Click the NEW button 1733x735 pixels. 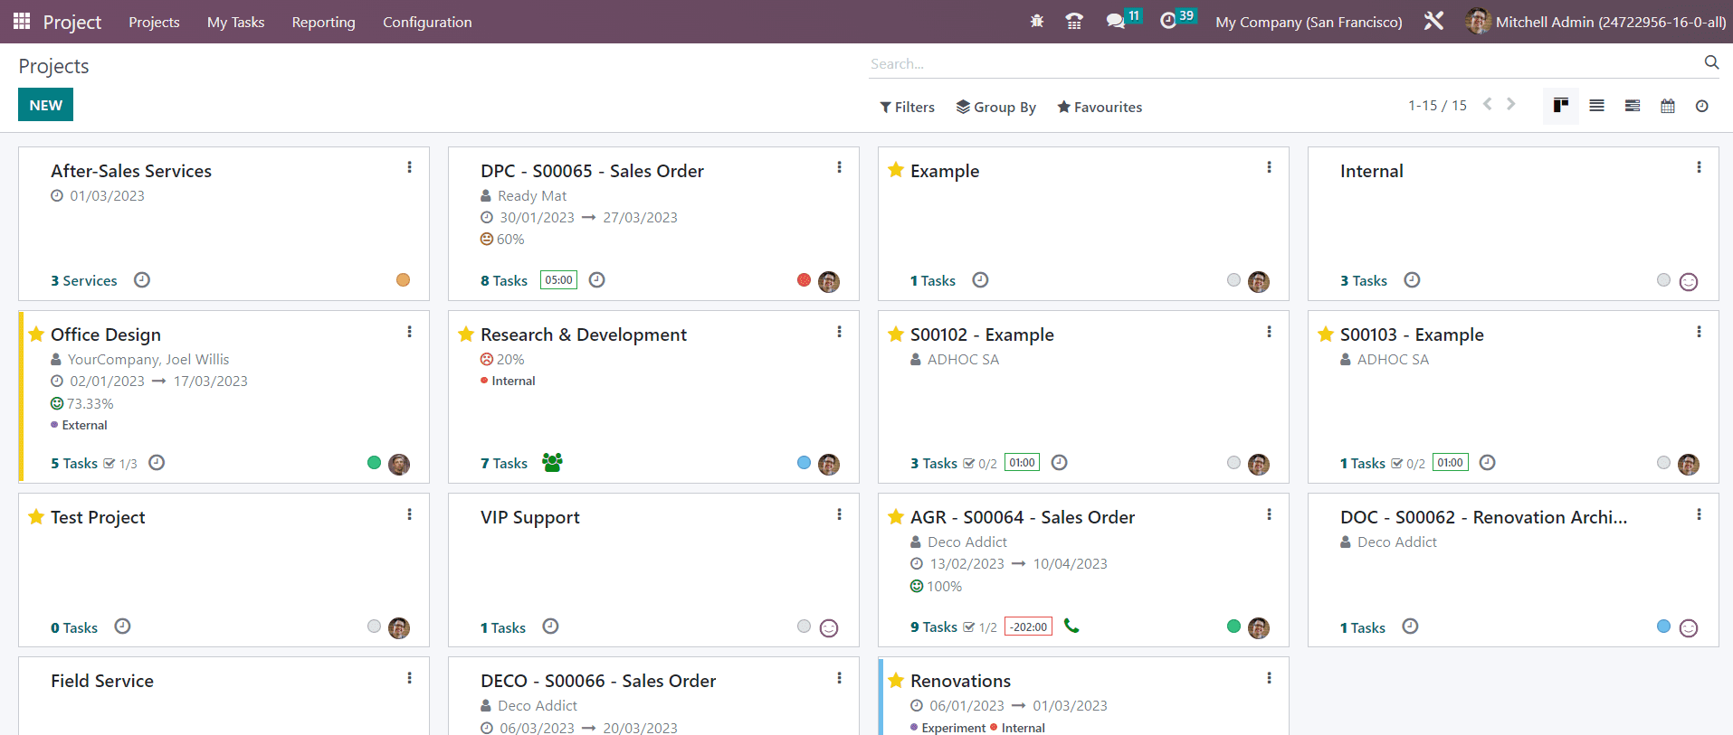[x=45, y=105]
